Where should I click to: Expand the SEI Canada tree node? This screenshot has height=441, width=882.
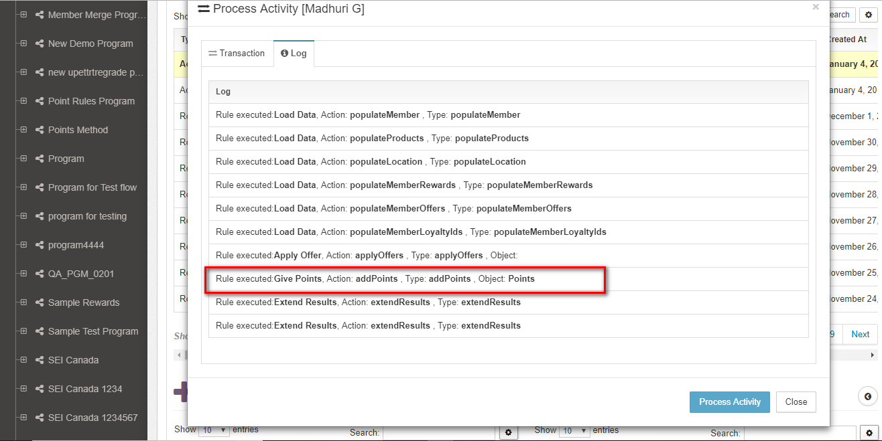[23, 360]
